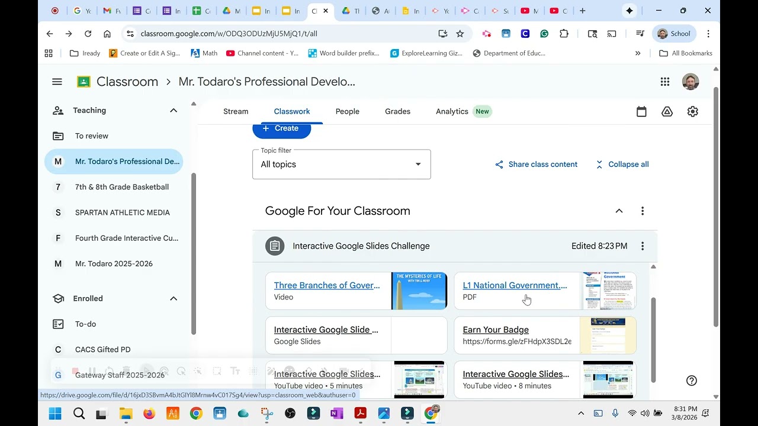Open the Iready bookmarks folder
The image size is (758, 426).
(x=85, y=53)
